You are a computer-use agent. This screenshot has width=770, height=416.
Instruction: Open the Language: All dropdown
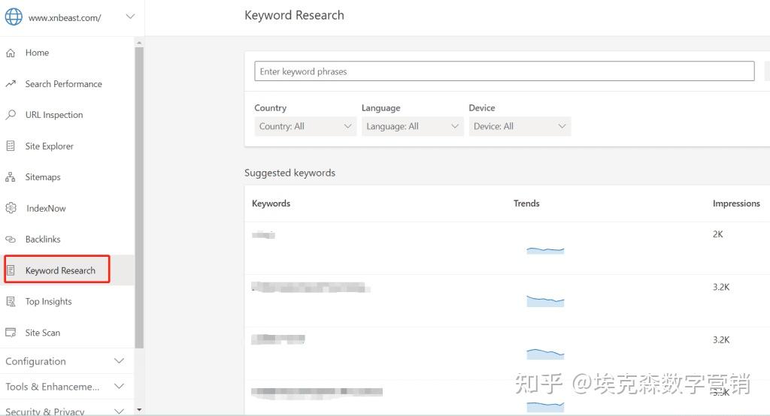[412, 126]
